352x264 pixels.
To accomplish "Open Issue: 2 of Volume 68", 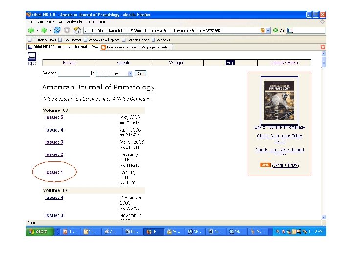I will coord(54,154).
